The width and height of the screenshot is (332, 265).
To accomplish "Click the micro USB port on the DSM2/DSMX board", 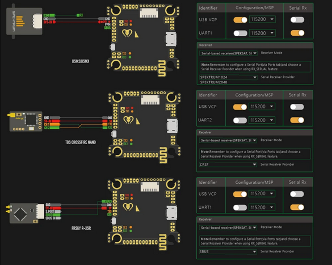I will click(171, 39).
